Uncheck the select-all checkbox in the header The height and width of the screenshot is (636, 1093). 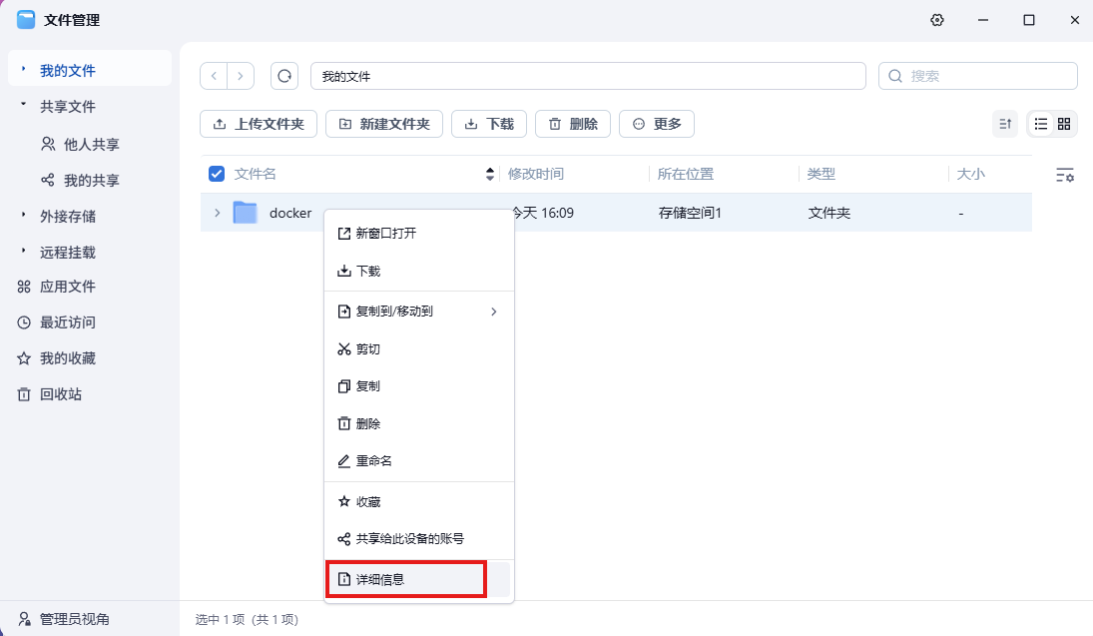point(217,174)
